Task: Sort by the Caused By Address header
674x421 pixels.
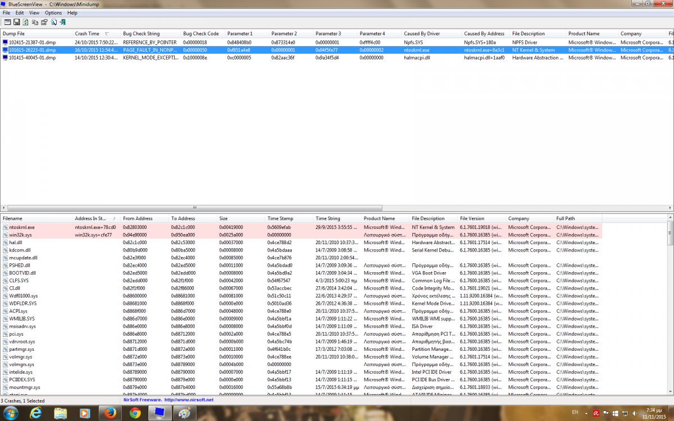Action: pyautogui.click(x=486, y=34)
